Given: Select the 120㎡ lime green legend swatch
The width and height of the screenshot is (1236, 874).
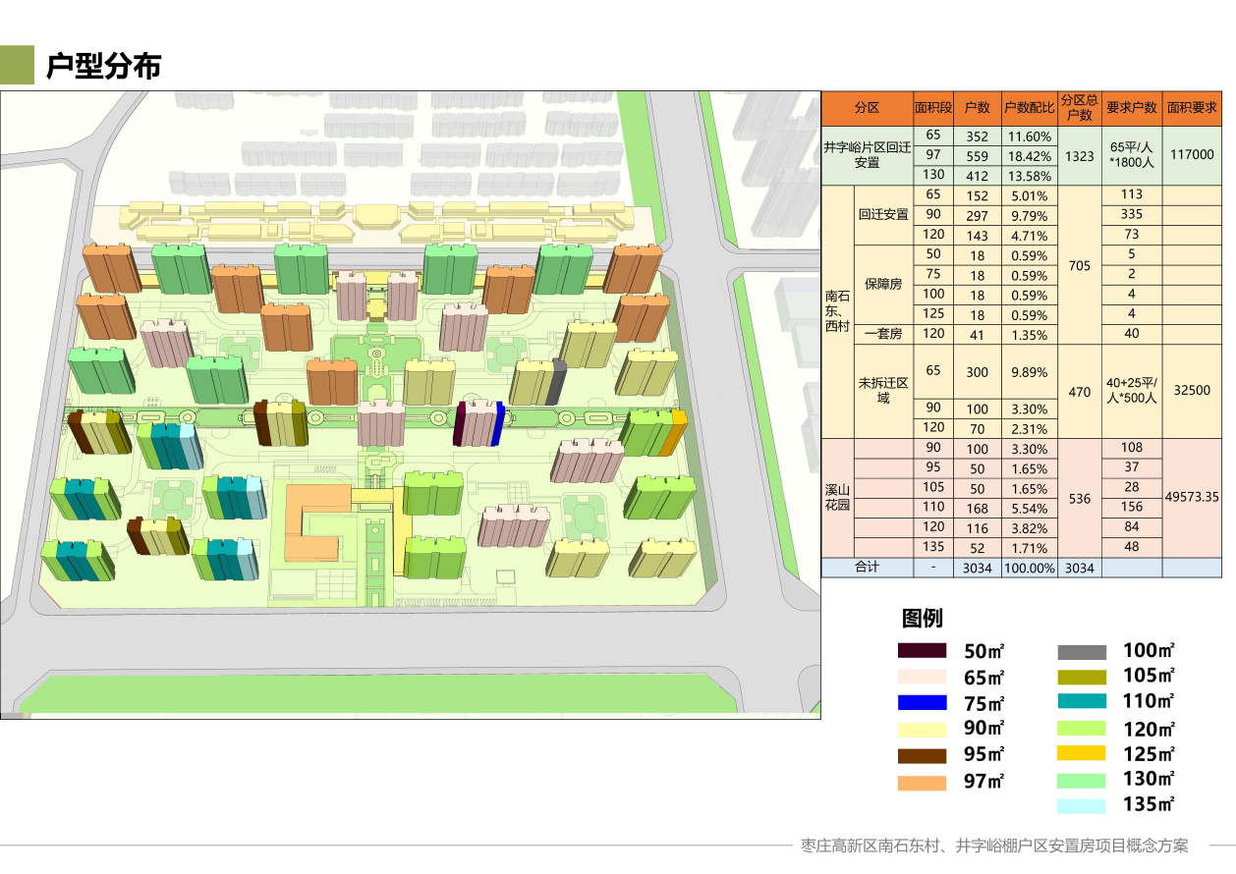Looking at the screenshot, I should pyautogui.click(x=1082, y=729).
